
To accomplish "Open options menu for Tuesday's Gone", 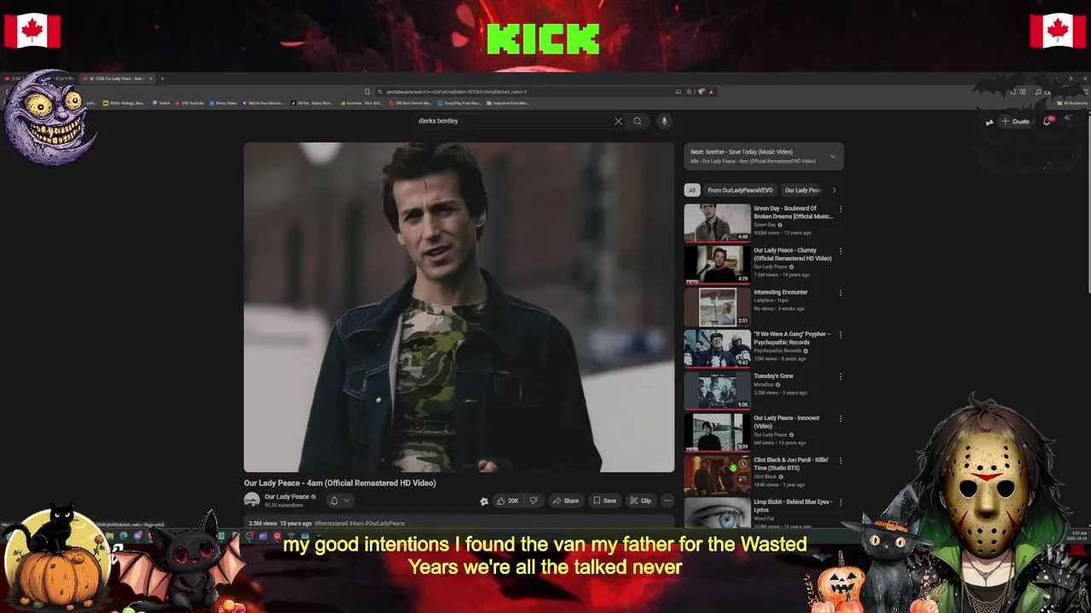I will coord(840,376).
